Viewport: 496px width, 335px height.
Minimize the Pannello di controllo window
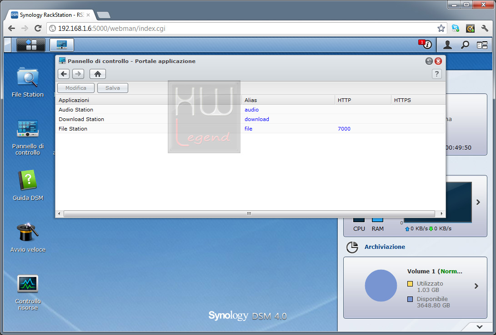coord(429,61)
